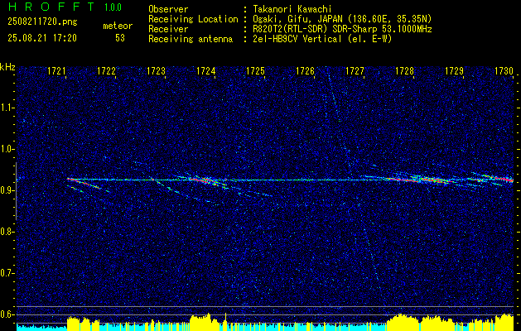Click the antenna value 2el-HB9CV Vertical
The image size is (521, 331).
pyautogui.click(x=297, y=39)
